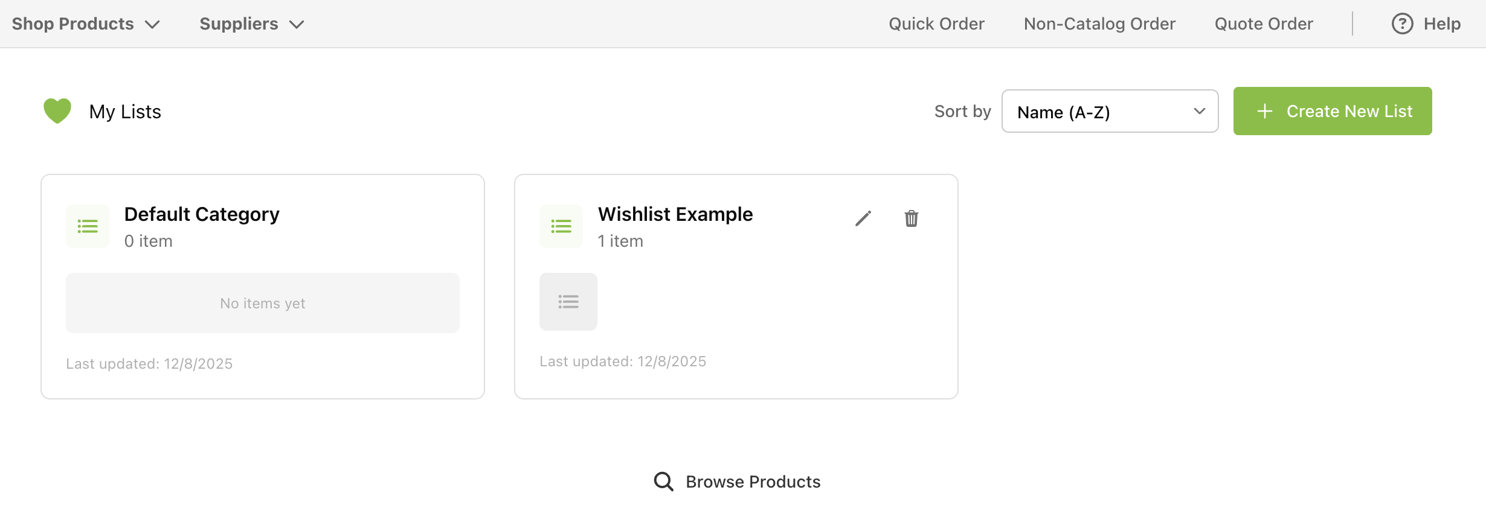The width and height of the screenshot is (1486, 525).
Task: Go to Quick Order
Action: tap(936, 24)
